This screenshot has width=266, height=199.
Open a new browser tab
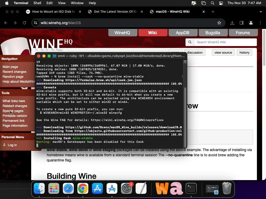(x=213, y=12)
